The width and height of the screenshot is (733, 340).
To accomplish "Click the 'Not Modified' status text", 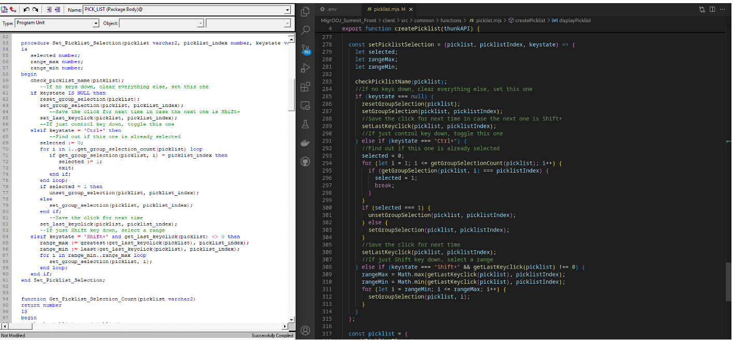I will tap(13, 335).
